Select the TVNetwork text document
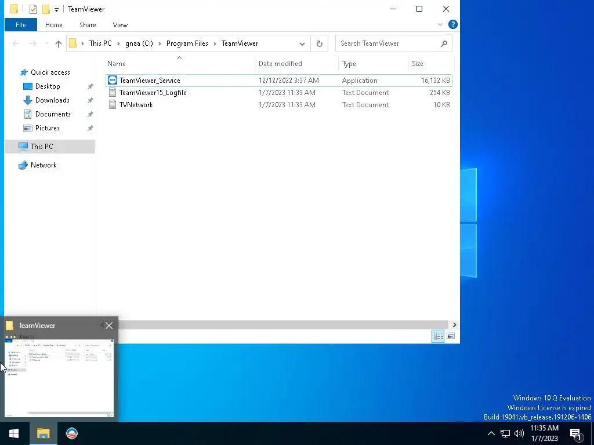Viewport: 594px width, 445px height. (279, 105)
